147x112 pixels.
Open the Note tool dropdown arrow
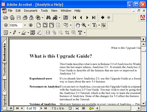pos(10,33)
